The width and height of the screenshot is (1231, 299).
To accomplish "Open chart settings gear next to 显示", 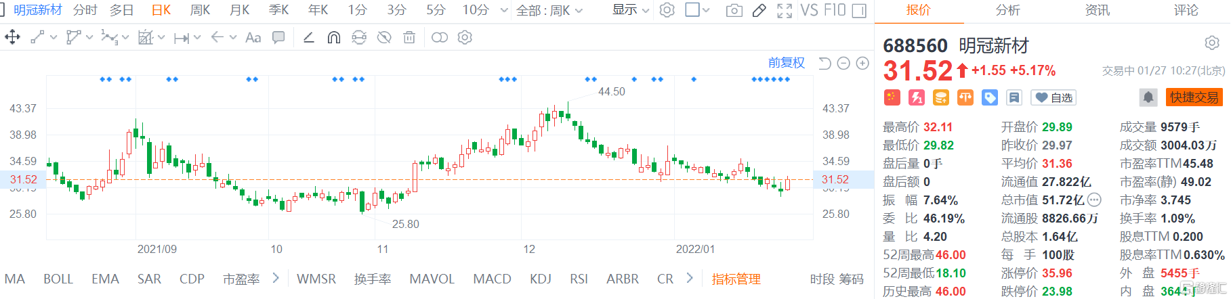I will [x=667, y=10].
